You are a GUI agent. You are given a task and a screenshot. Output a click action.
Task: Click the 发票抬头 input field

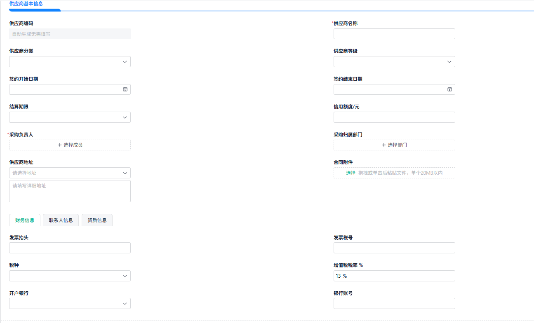[70, 248]
